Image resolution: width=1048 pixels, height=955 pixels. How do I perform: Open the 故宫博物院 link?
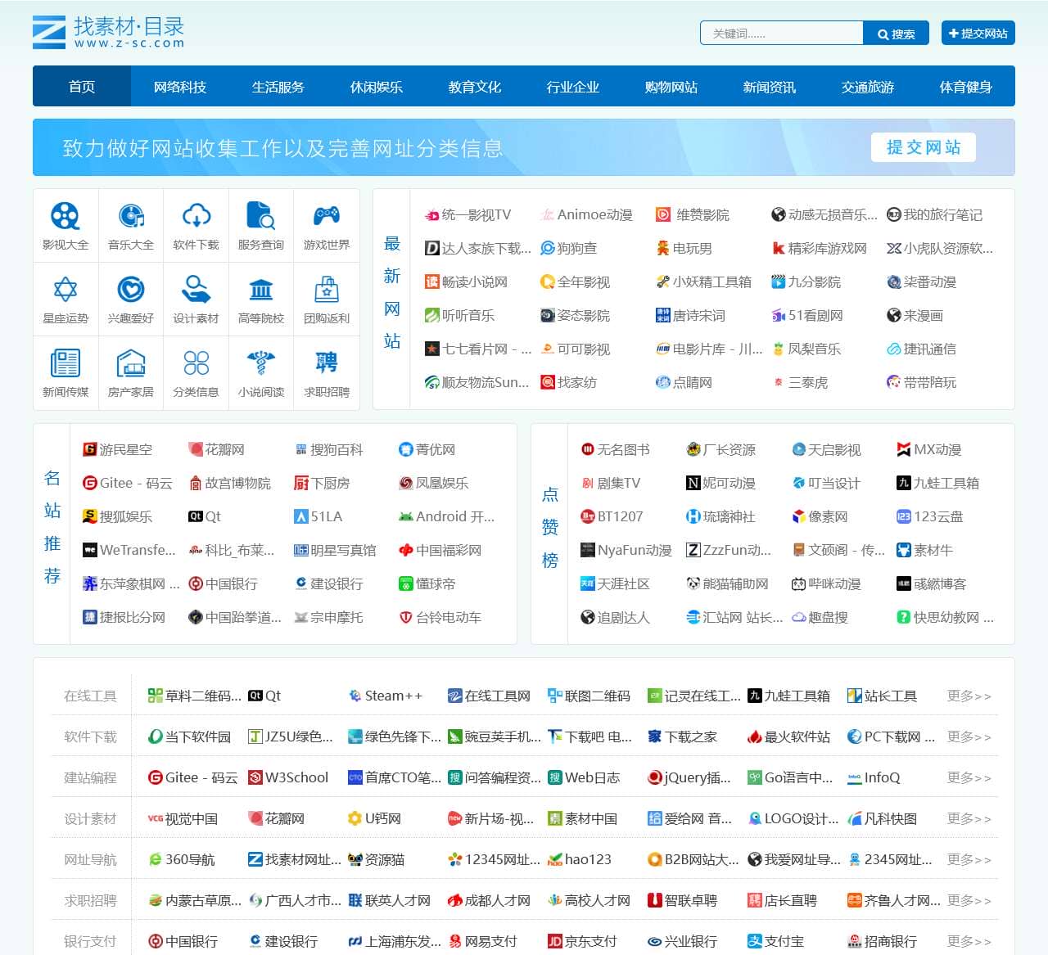pos(237,483)
